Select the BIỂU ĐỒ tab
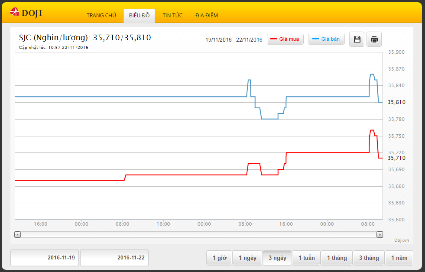 point(140,16)
